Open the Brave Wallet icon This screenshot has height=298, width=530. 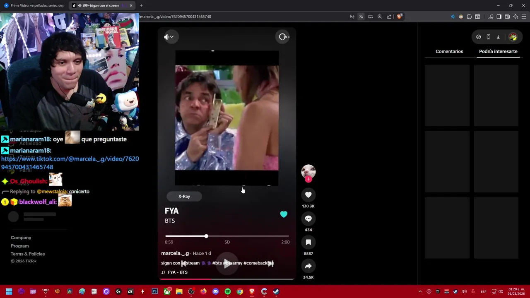point(507,17)
